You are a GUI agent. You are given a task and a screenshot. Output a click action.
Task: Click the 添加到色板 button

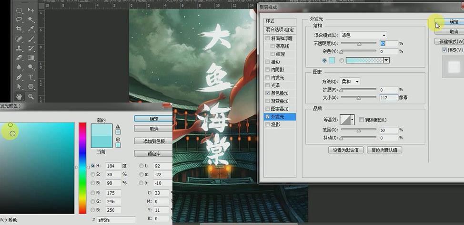(153, 141)
